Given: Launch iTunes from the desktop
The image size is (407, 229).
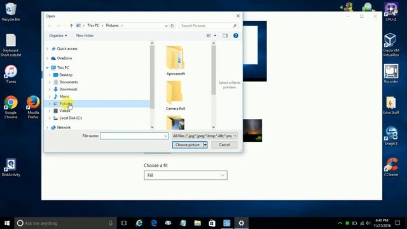Looking at the screenshot, I should coord(11,74).
